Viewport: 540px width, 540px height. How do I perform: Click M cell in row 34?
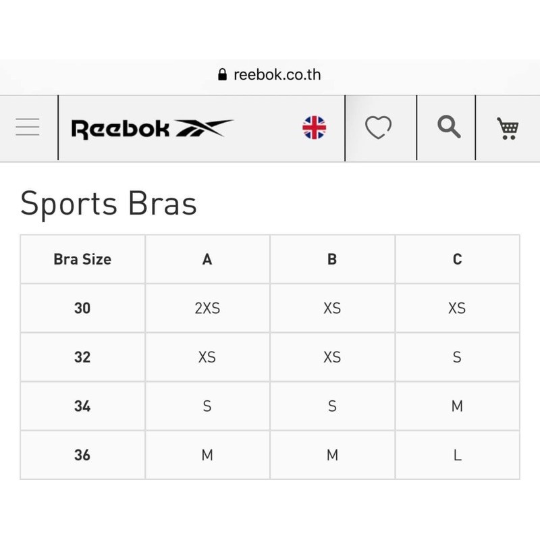(x=458, y=406)
